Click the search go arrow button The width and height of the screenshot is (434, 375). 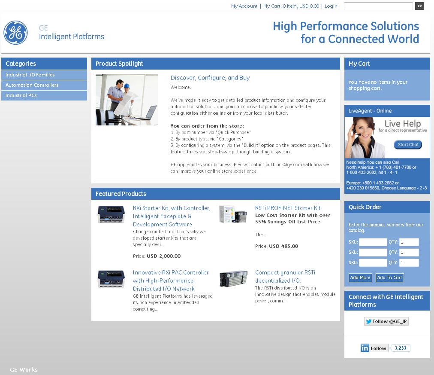[x=419, y=6]
